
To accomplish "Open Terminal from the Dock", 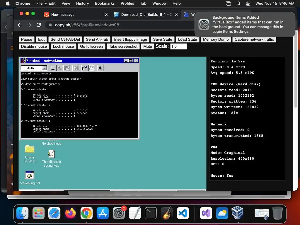I will tap(151, 213).
